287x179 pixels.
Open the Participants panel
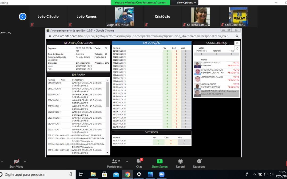tap(114, 163)
